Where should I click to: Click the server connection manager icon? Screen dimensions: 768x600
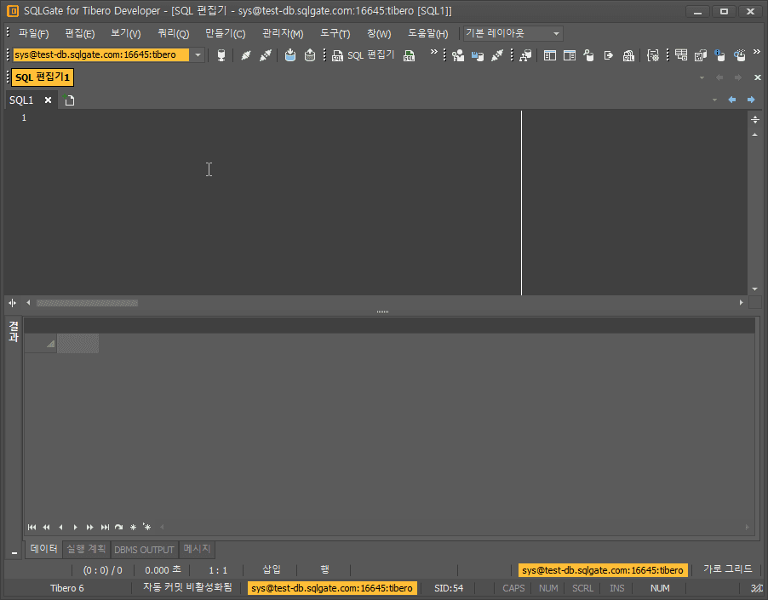(221, 55)
